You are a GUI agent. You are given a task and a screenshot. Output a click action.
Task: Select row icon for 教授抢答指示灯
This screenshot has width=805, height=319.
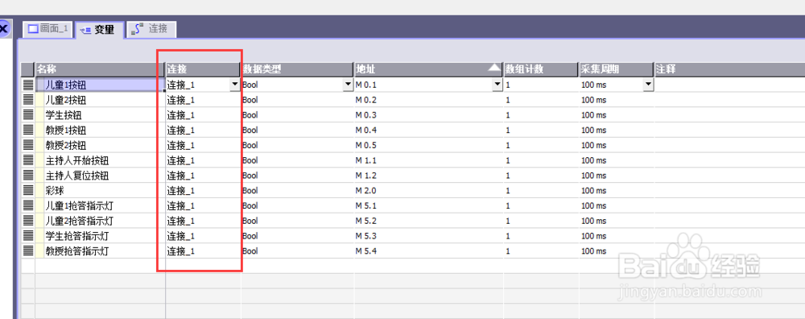28,251
